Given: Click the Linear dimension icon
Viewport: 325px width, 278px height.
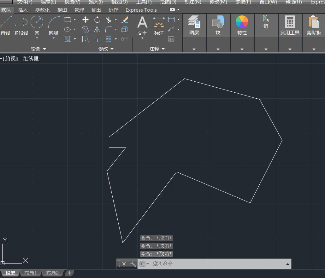Looking at the screenshot, I should 171,20.
